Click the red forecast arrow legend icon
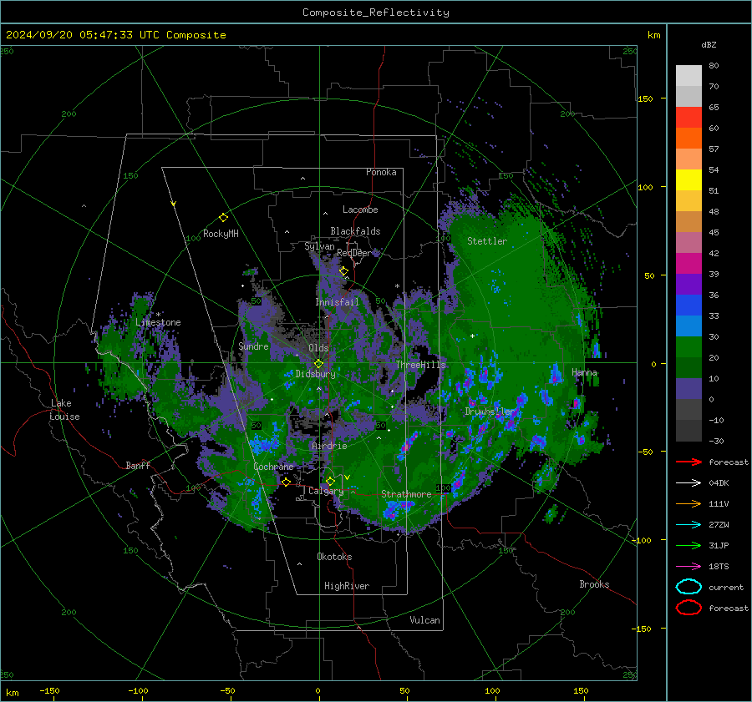Image resolution: width=752 pixels, height=702 pixels. pos(688,462)
